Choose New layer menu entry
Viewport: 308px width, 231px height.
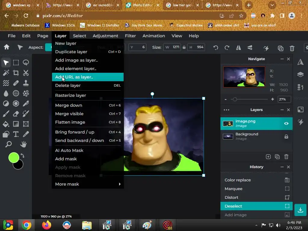pyautogui.click(x=88, y=43)
